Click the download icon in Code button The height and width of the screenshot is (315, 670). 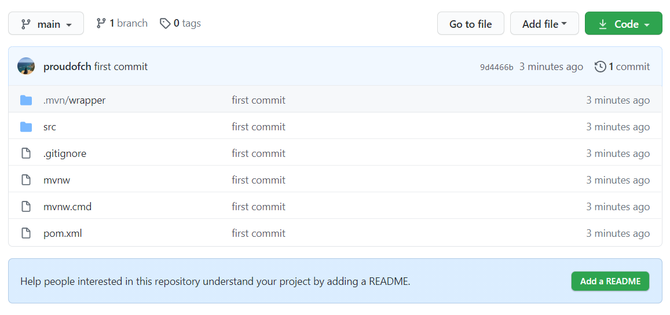coord(602,24)
